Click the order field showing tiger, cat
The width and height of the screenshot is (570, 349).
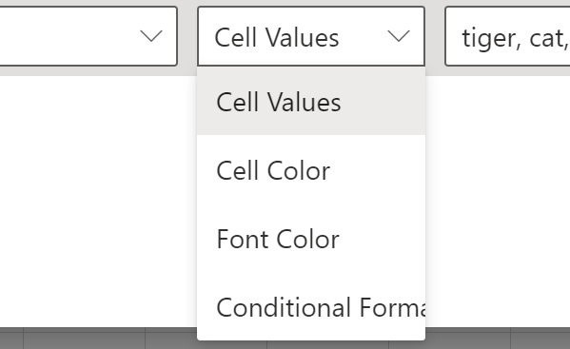coord(507,36)
